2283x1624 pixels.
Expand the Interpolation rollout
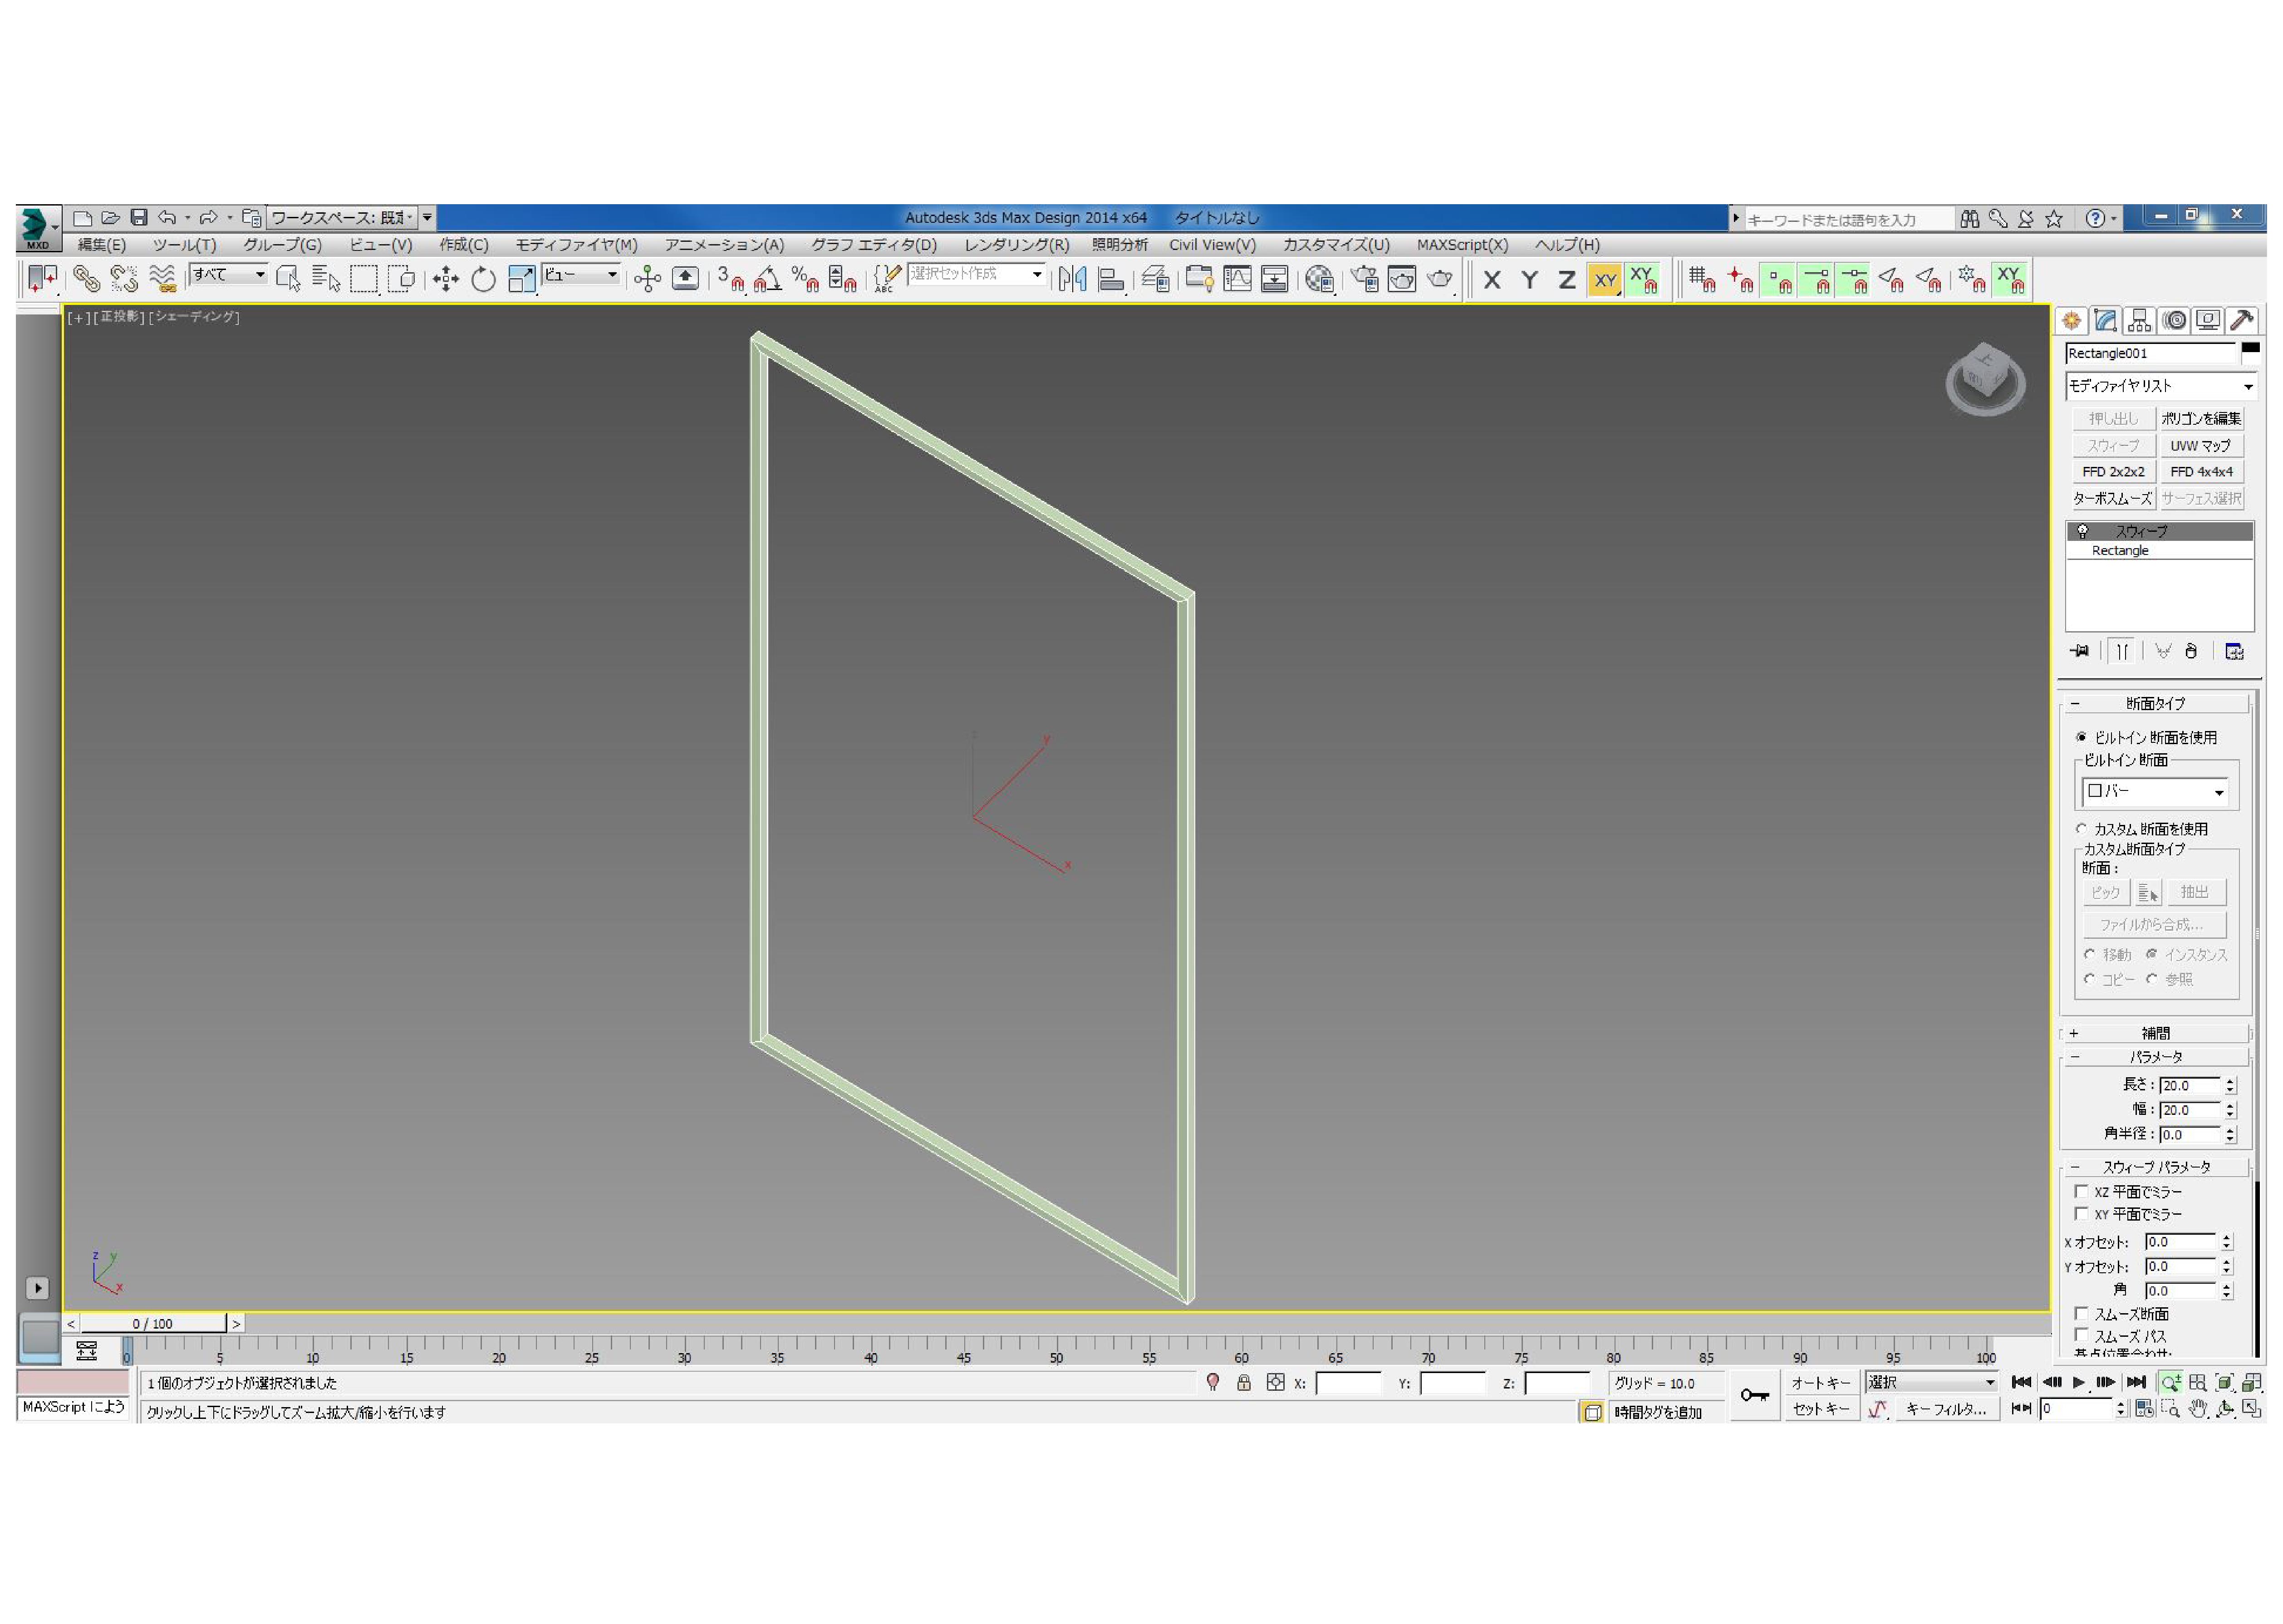pyautogui.click(x=2155, y=1033)
